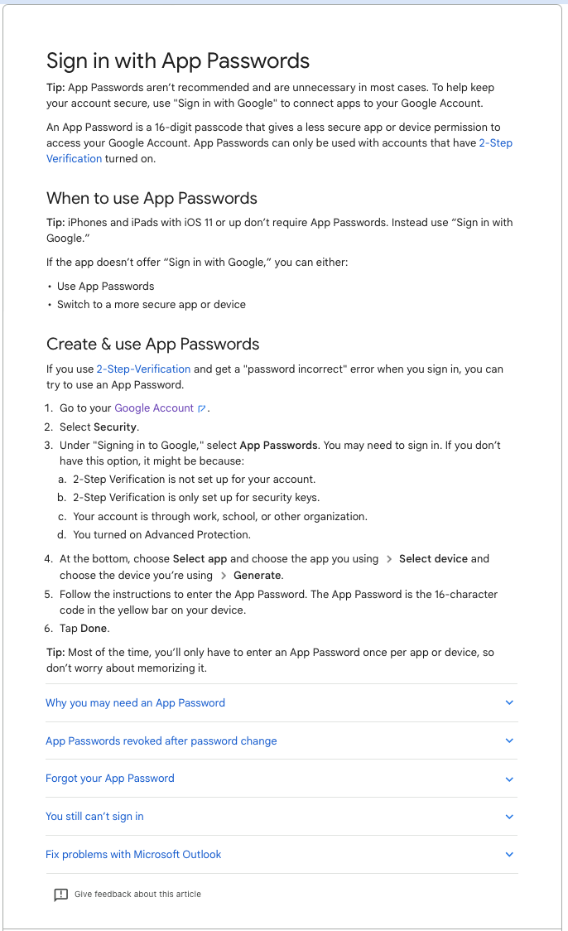
Task: Open the 2-Step Verification link in the intro paragraph
Action: 495,143
